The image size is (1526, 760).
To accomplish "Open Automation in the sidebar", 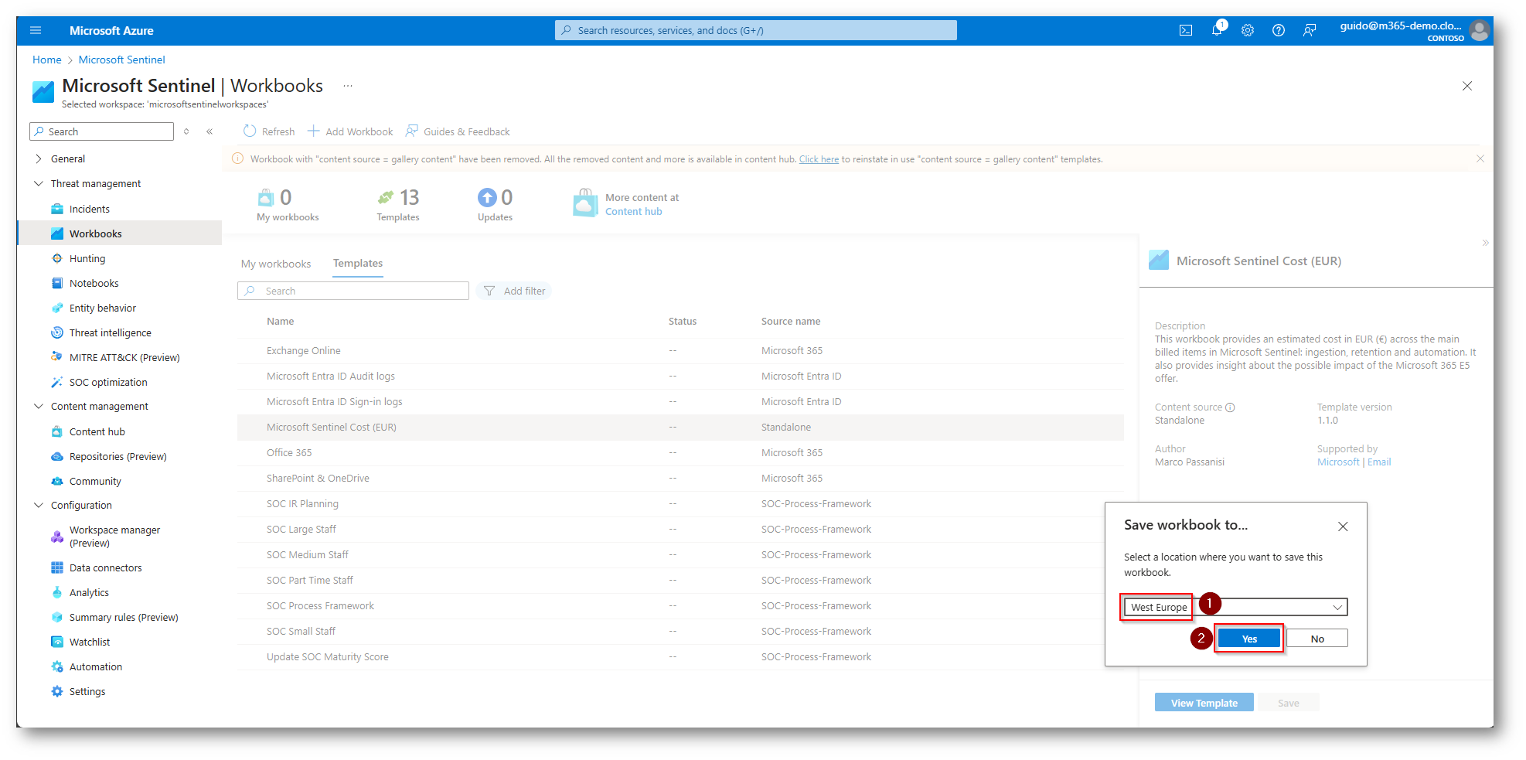I will (96, 666).
